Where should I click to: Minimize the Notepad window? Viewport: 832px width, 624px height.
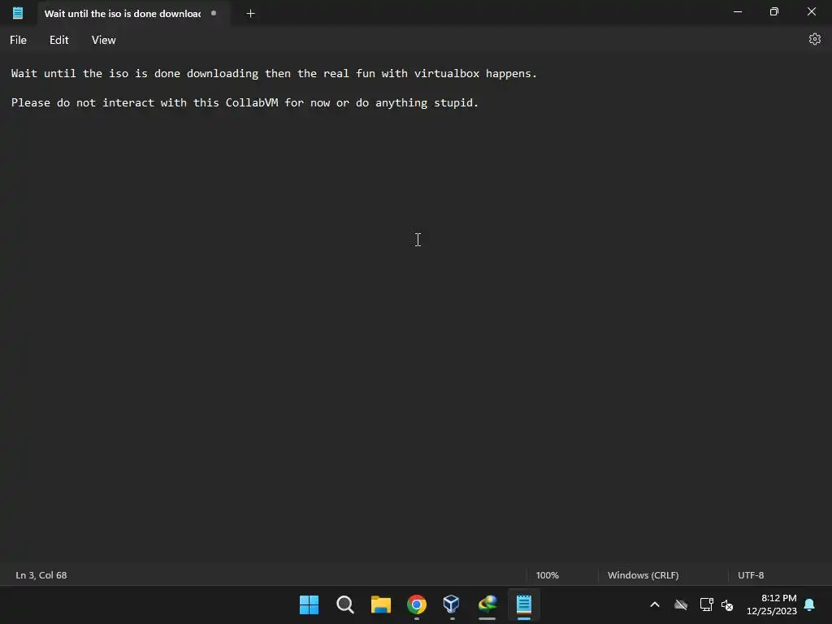click(x=738, y=11)
